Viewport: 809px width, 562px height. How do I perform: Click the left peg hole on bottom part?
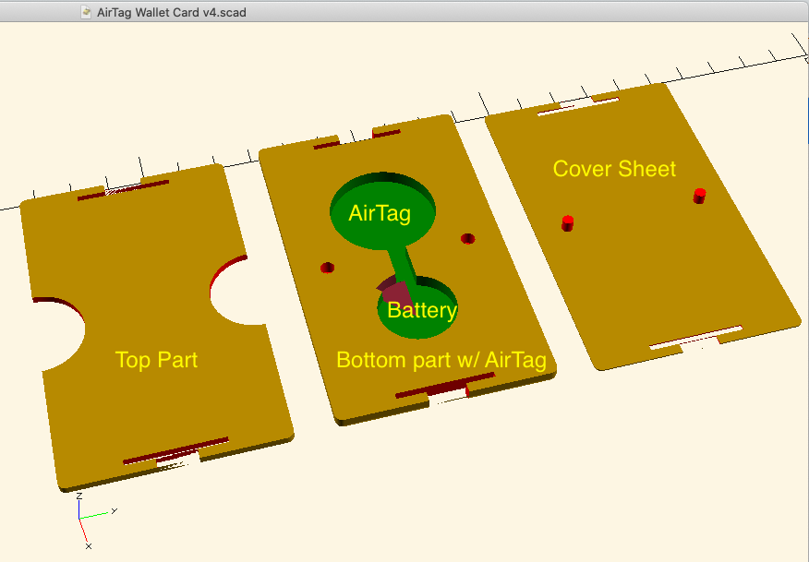pyautogui.click(x=327, y=268)
